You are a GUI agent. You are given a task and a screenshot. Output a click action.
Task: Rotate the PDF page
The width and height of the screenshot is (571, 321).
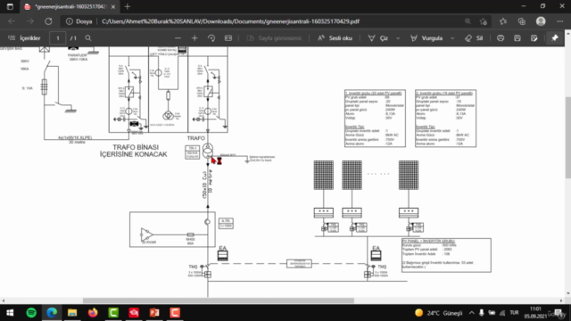click(211, 37)
